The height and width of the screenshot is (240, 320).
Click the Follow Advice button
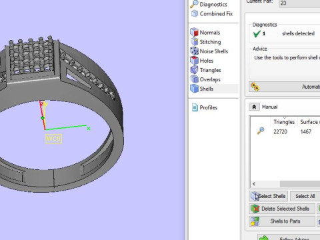[289, 237]
